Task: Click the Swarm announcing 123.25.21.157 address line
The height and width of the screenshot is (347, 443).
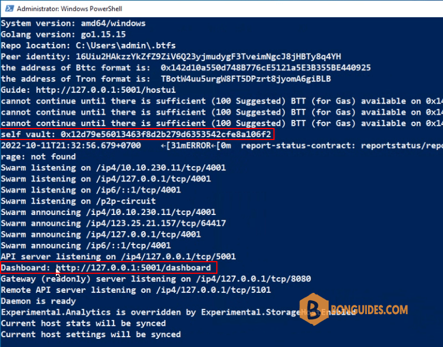Action: click(113, 223)
